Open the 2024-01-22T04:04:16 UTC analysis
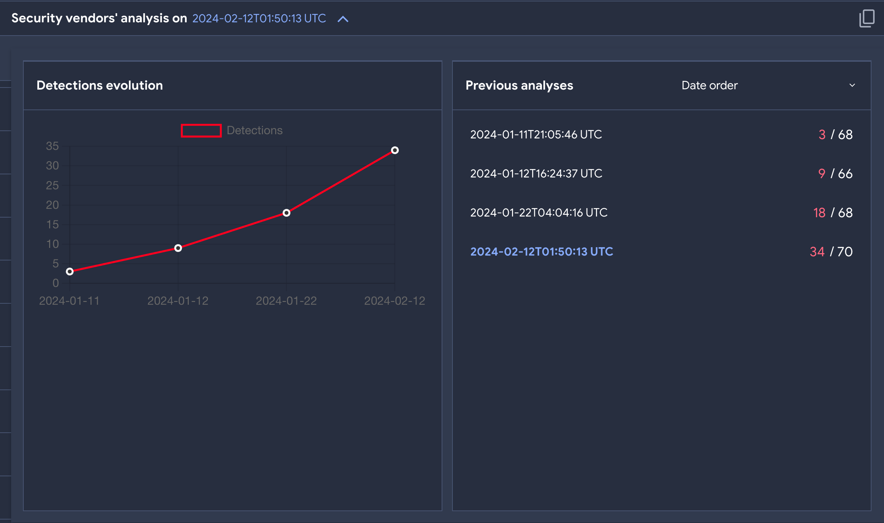884x523 pixels. coord(538,213)
